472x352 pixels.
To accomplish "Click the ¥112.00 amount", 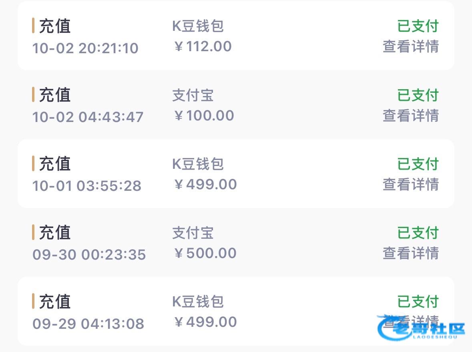I will tap(203, 46).
